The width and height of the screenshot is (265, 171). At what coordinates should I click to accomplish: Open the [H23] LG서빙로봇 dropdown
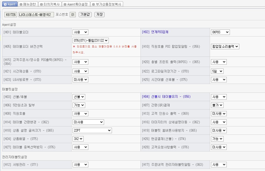tap(80, 80)
